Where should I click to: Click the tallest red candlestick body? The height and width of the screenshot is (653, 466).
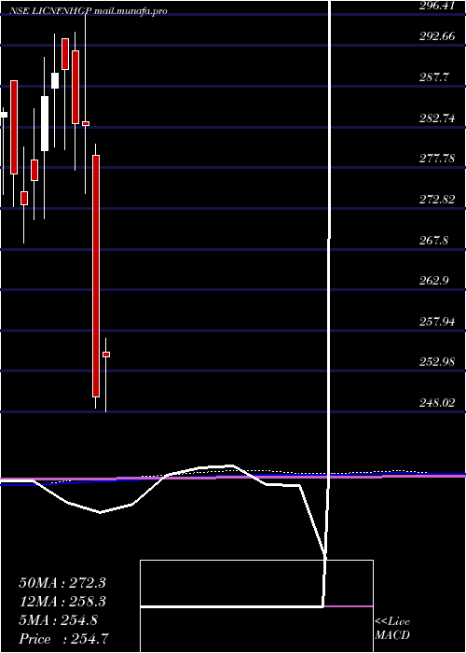pos(96,276)
